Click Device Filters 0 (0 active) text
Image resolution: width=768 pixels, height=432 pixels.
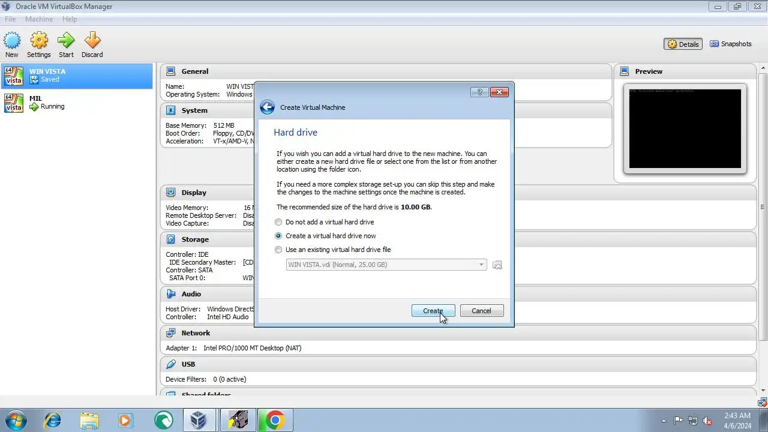(x=206, y=379)
